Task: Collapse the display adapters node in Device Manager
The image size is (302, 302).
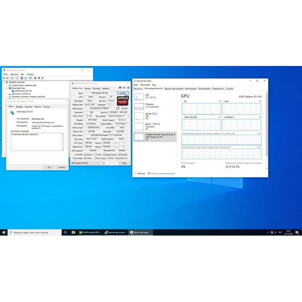Action: (7, 88)
